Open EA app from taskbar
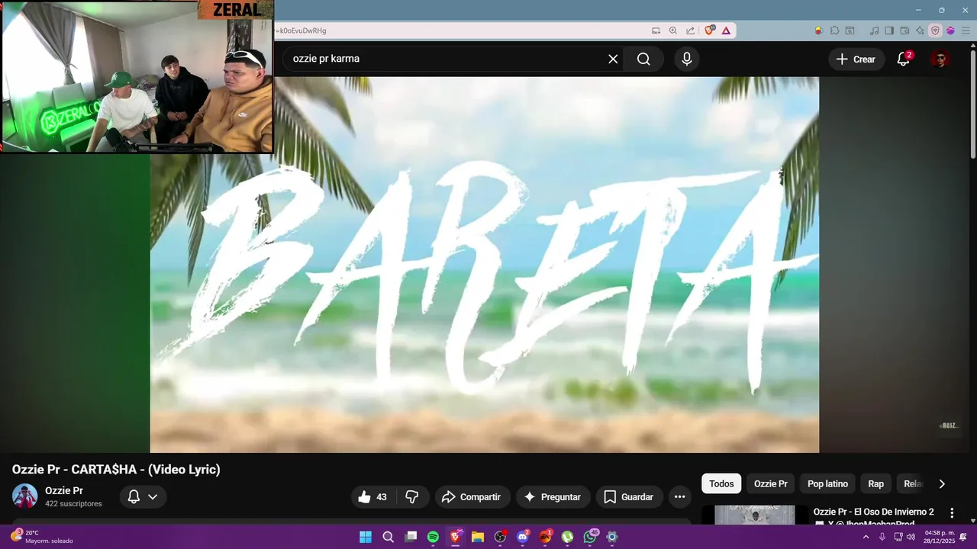The height and width of the screenshot is (549, 977). [545, 537]
